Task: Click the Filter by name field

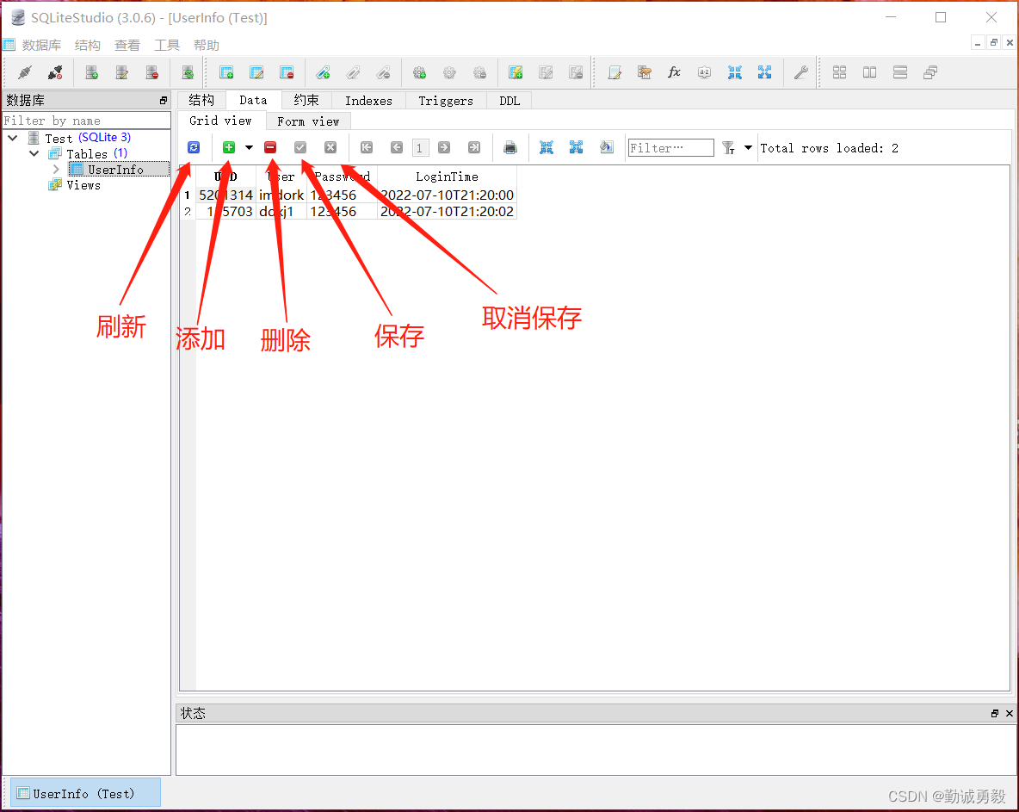Action: pos(86,121)
